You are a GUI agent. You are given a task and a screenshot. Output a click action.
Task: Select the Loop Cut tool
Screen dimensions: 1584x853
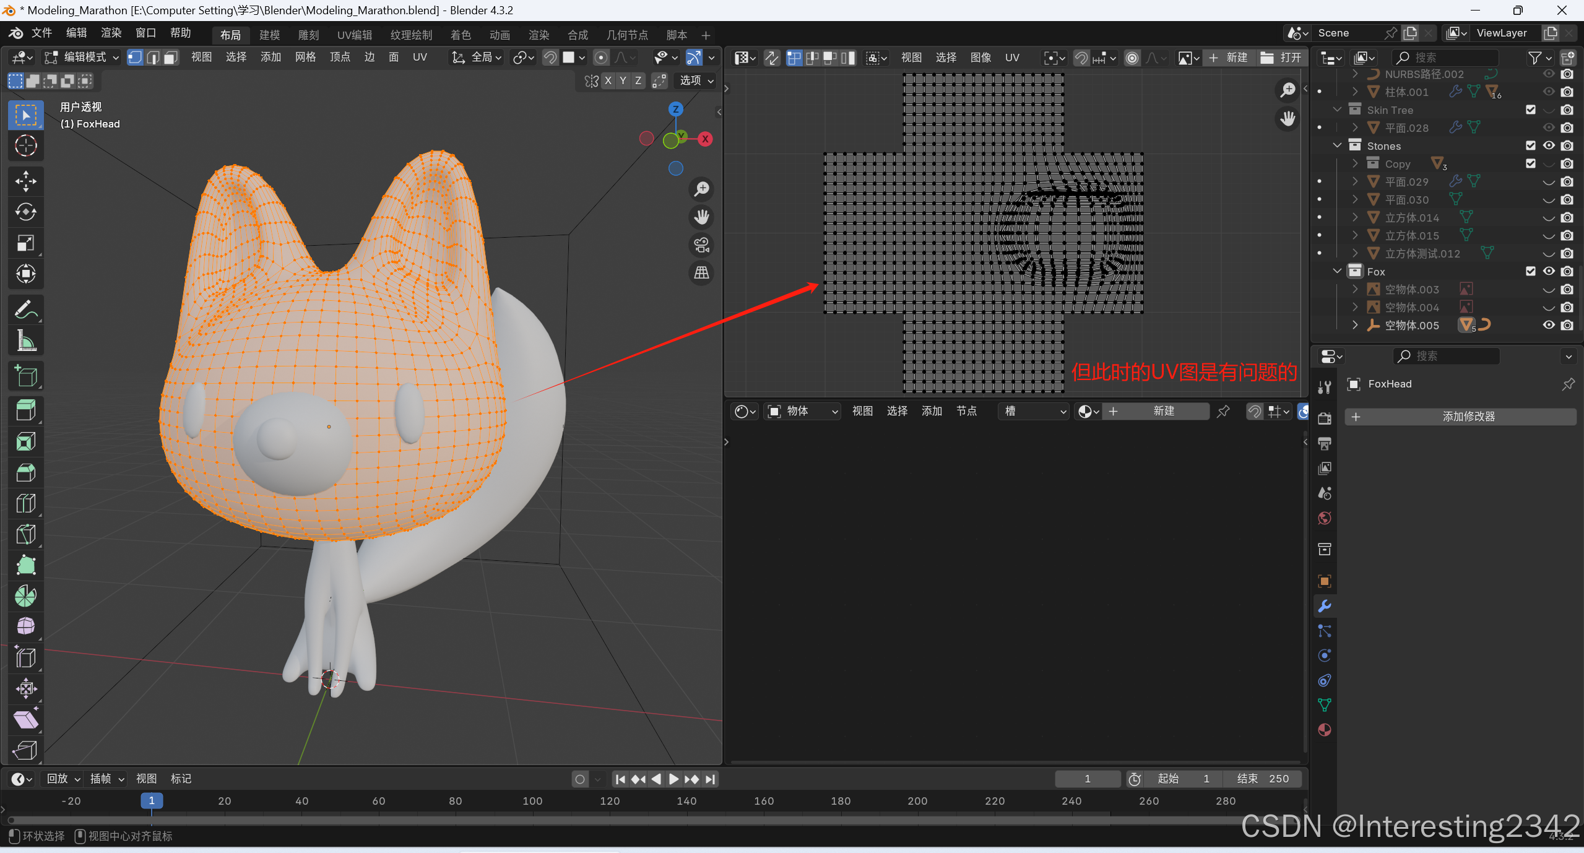pyautogui.click(x=25, y=503)
